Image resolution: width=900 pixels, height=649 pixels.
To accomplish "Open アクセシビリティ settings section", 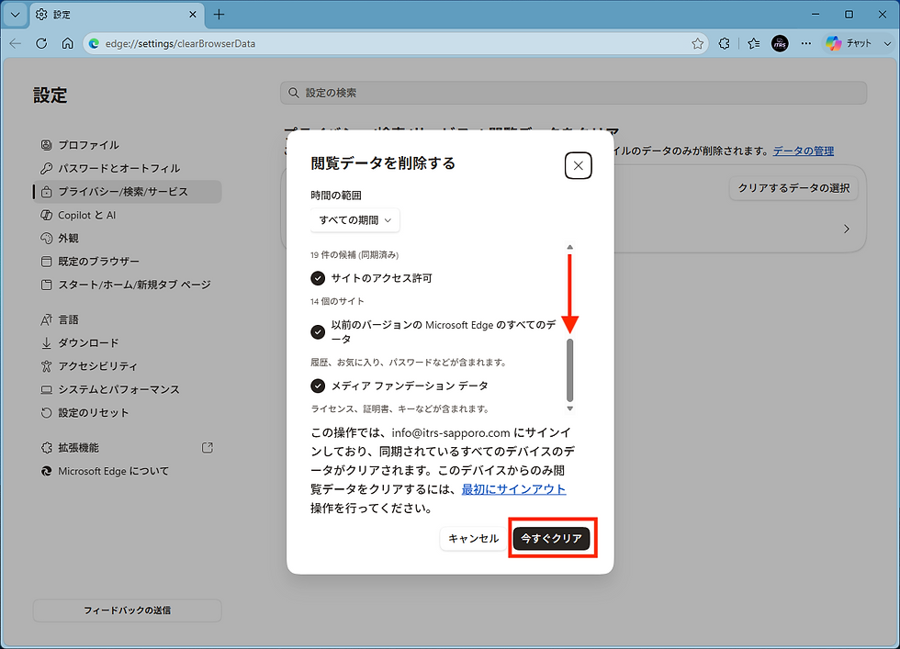I will click(x=127, y=366).
